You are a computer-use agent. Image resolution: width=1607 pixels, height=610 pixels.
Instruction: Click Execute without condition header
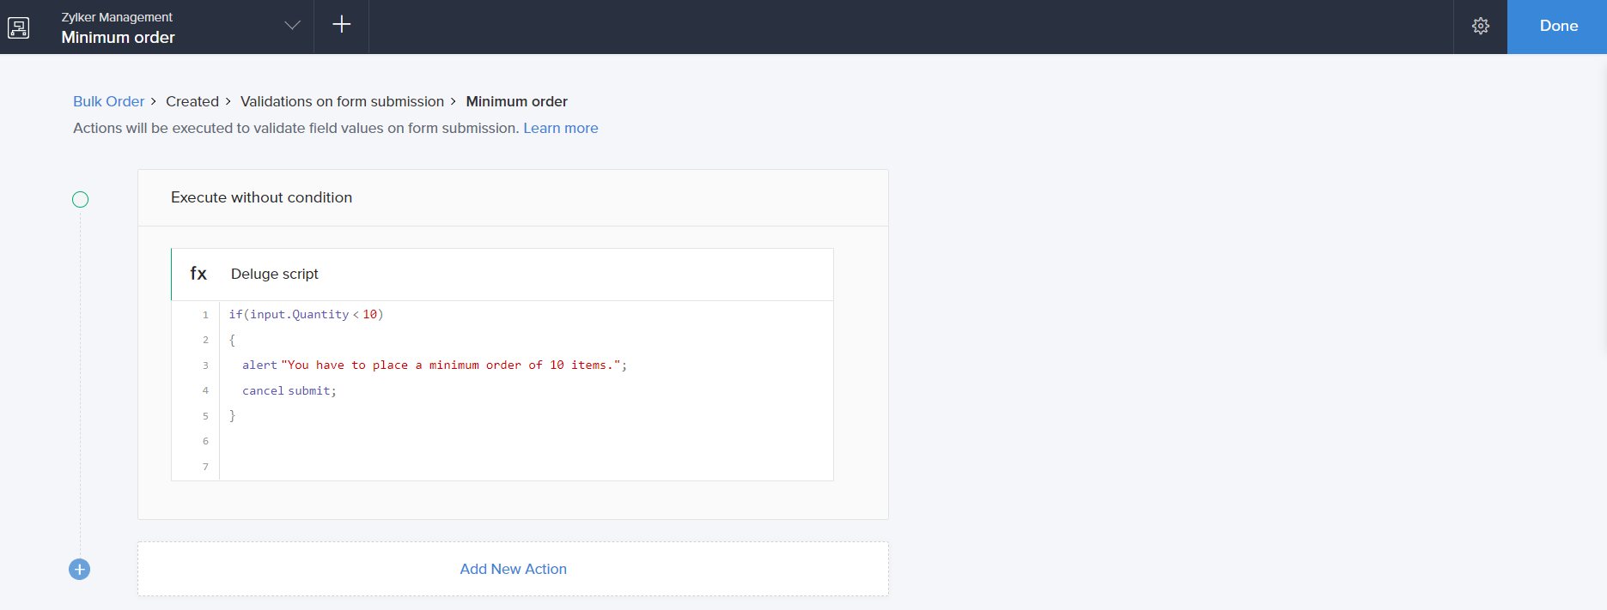261,197
